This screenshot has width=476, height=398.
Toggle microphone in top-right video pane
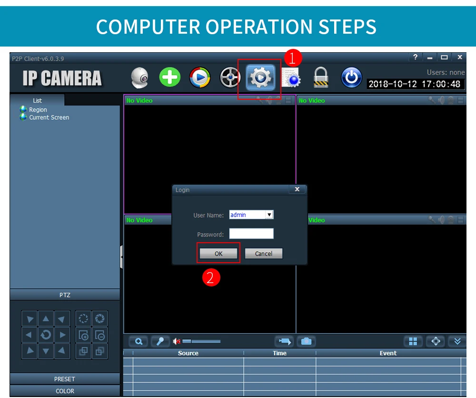[432, 100]
